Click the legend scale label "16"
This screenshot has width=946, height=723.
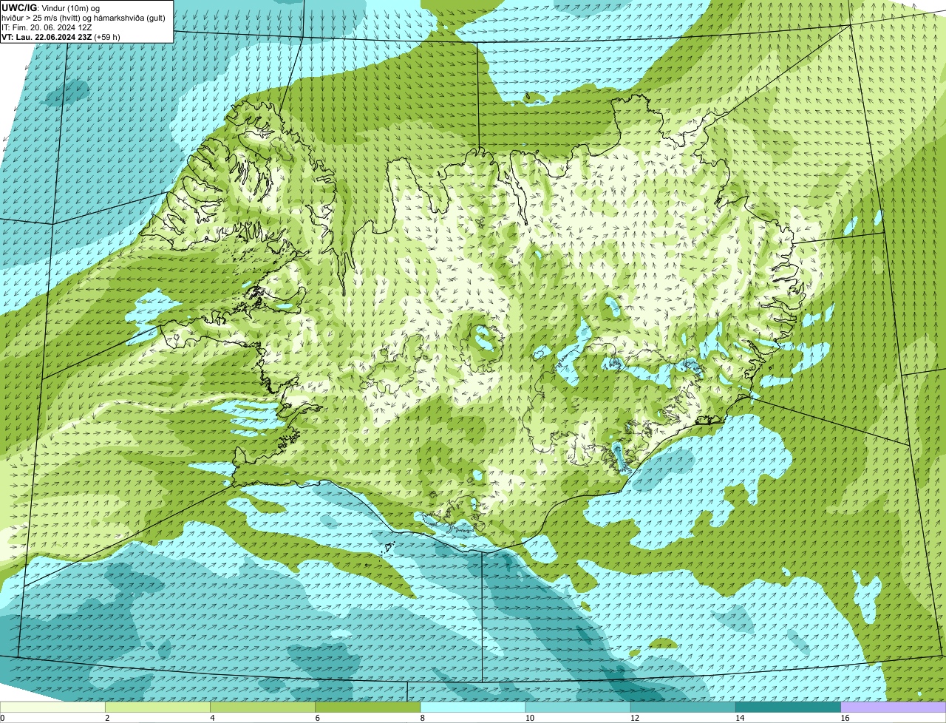coord(845,718)
